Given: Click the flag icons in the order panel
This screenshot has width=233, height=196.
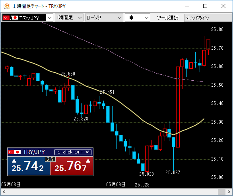Looking at the screenshot, I should tap(14, 152).
